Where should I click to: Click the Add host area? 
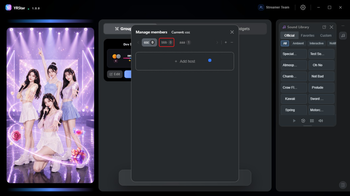(x=185, y=61)
